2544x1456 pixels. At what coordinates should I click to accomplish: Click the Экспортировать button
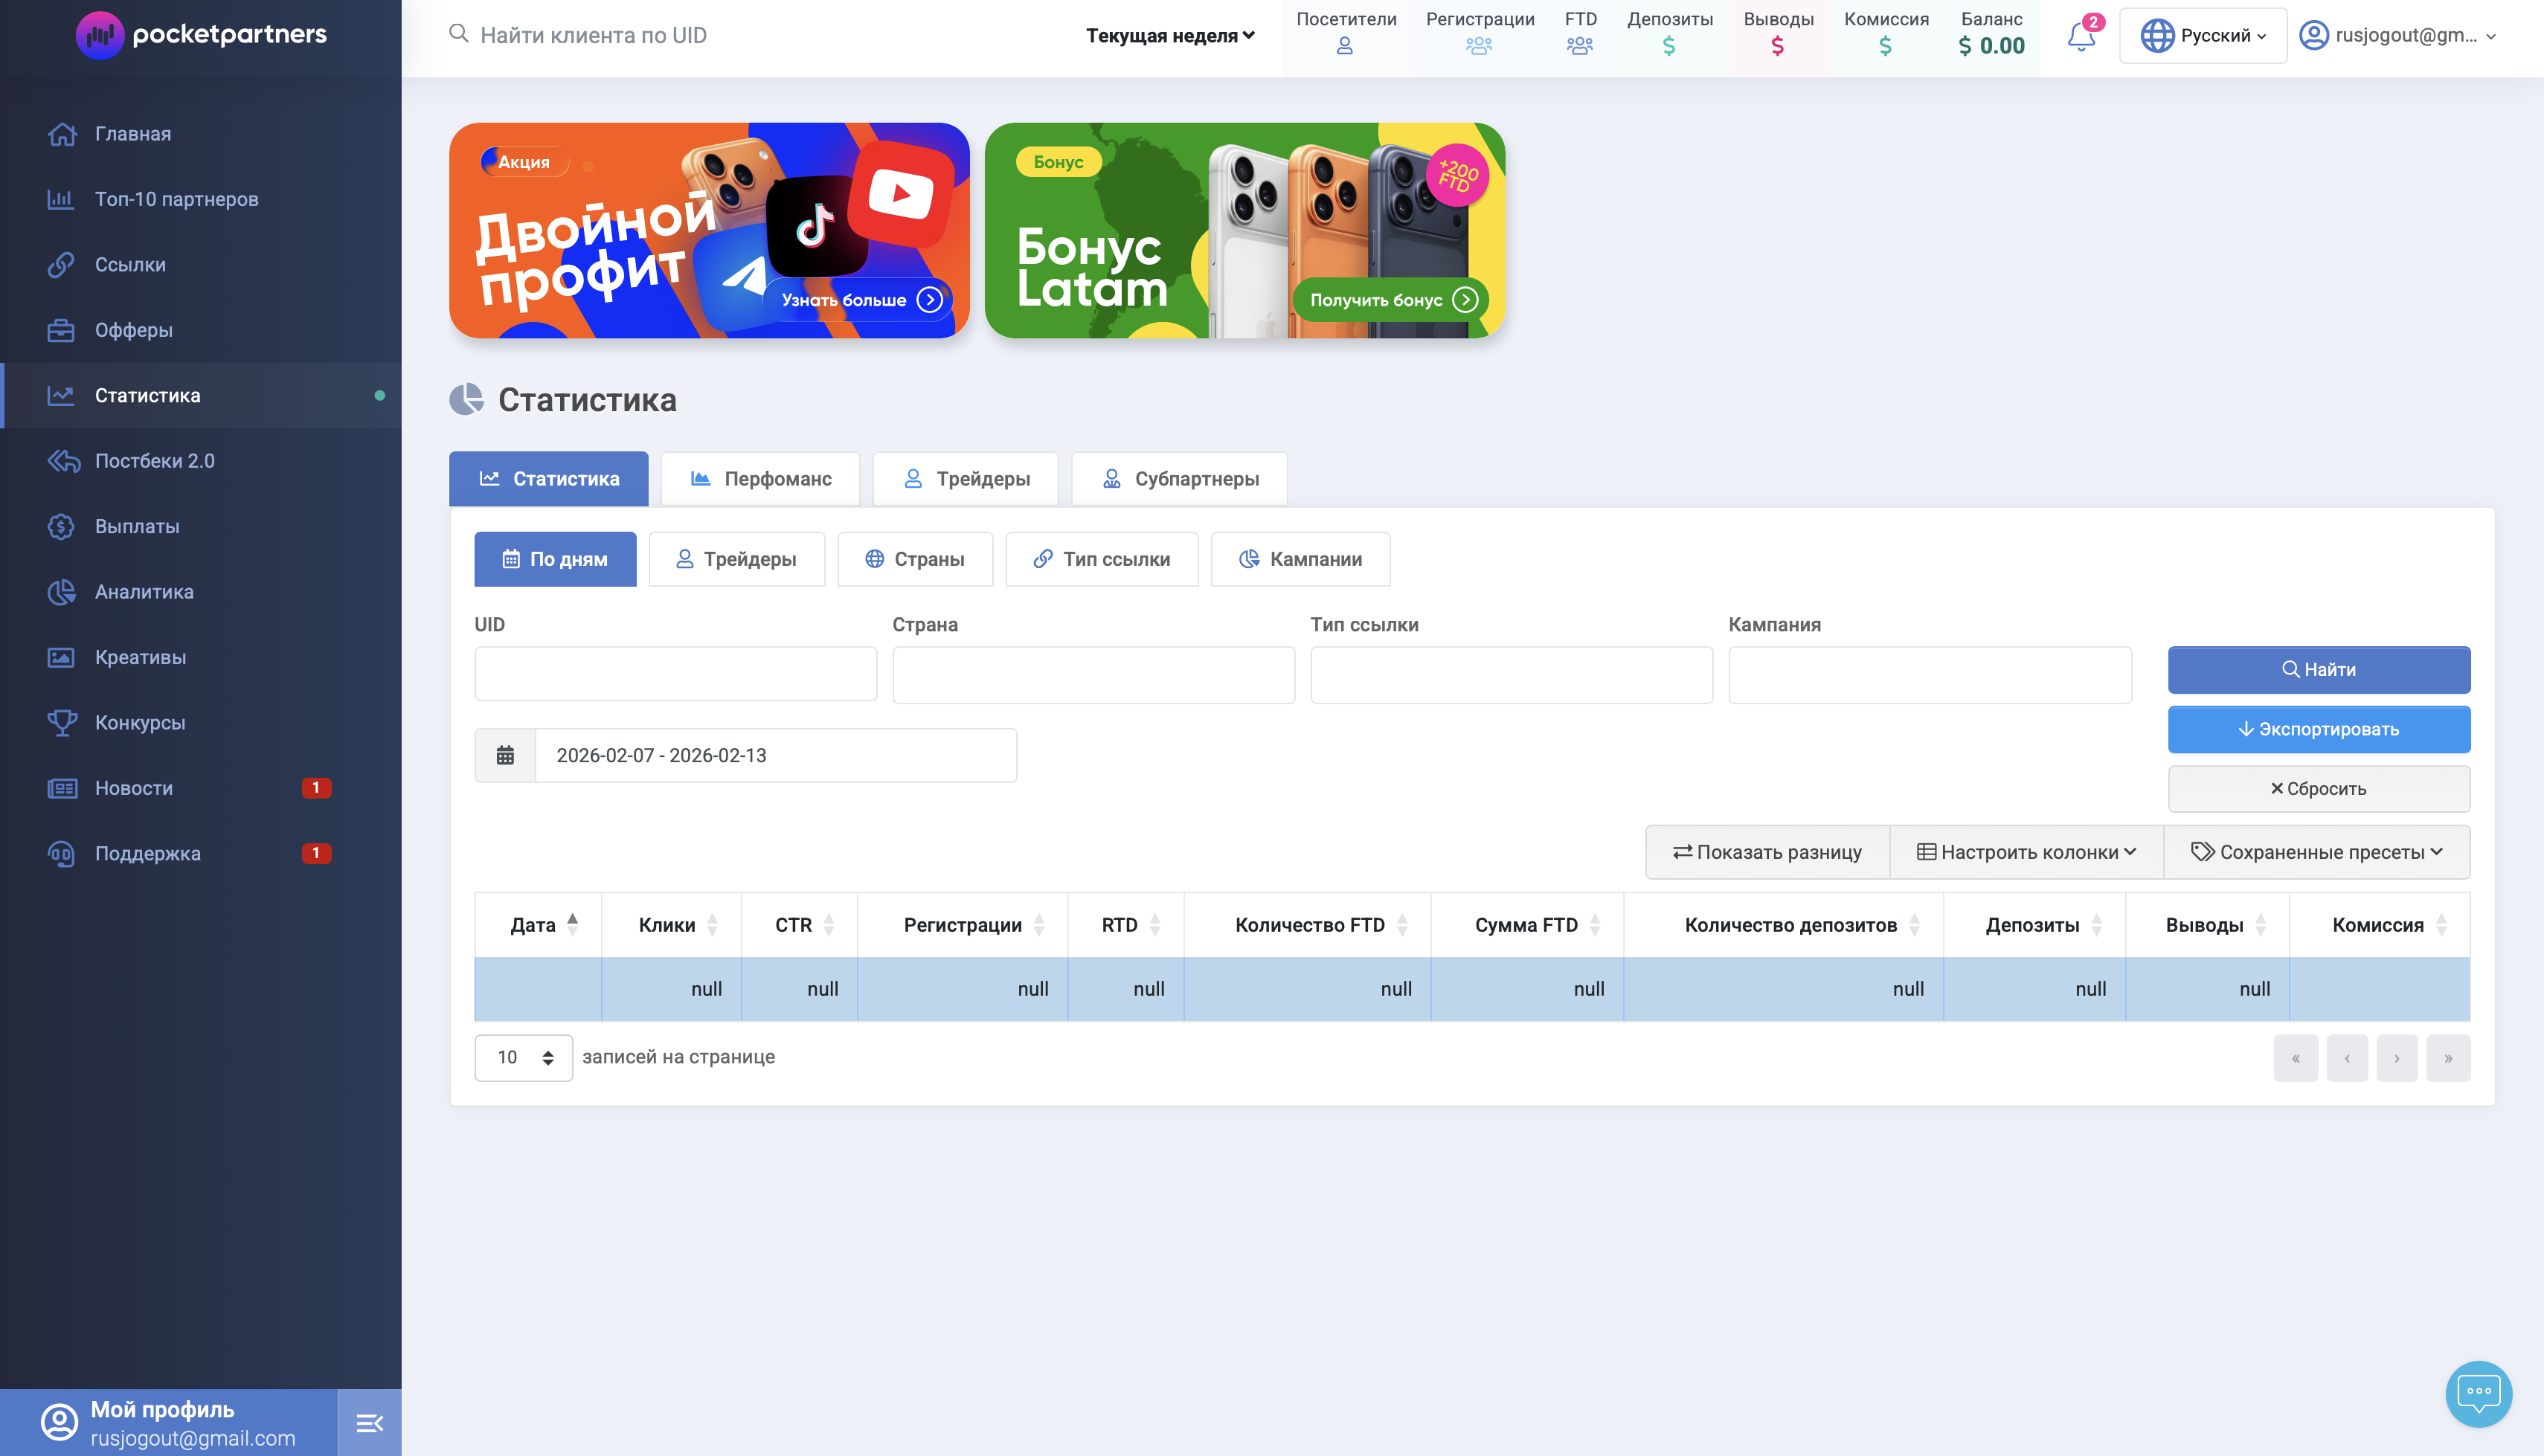2318,729
